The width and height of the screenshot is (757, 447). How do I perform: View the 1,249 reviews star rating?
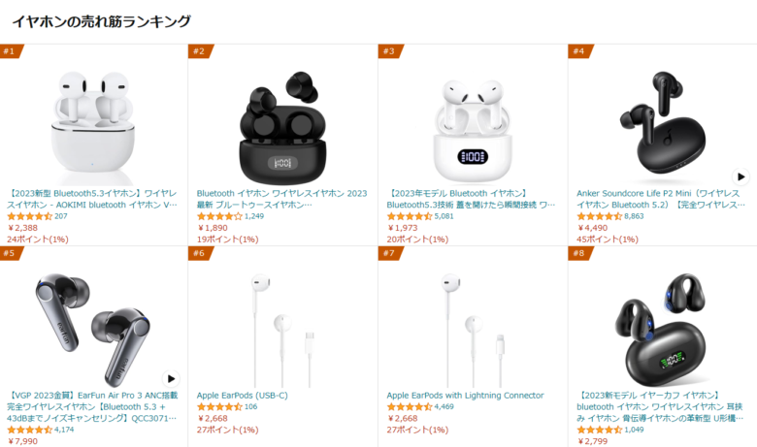[x=219, y=216]
